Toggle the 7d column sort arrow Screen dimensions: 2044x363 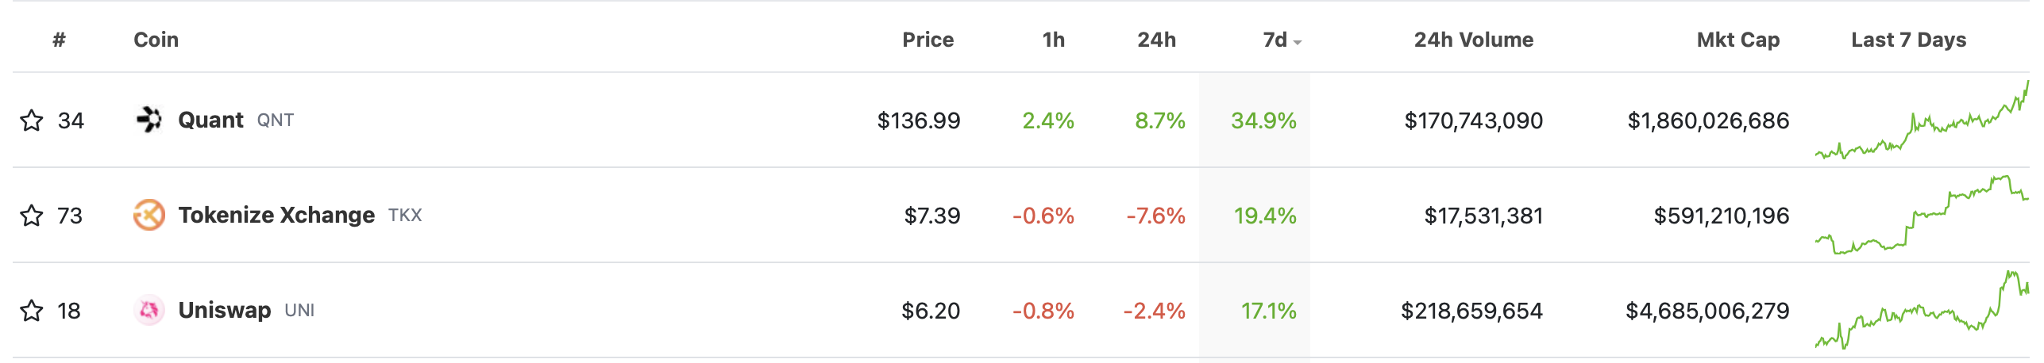[1297, 42]
